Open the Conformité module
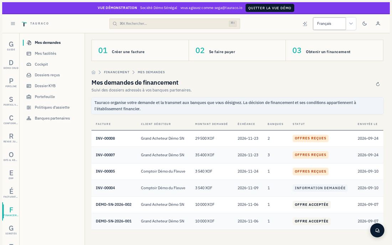This screenshot has width=392, height=245. 11,119
